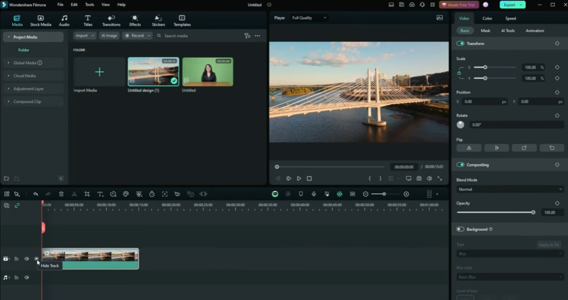568x300 pixels.
Task: Delete the selected clip with trash icon
Action: [61, 194]
